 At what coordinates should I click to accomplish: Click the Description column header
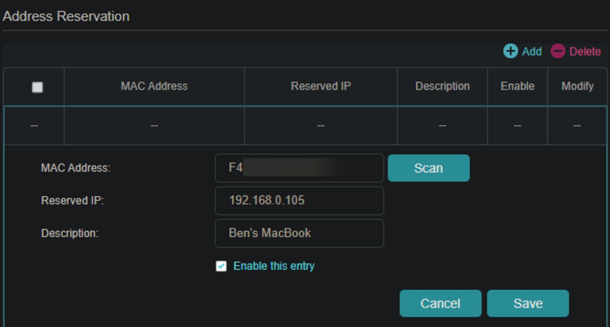pyautogui.click(x=442, y=86)
